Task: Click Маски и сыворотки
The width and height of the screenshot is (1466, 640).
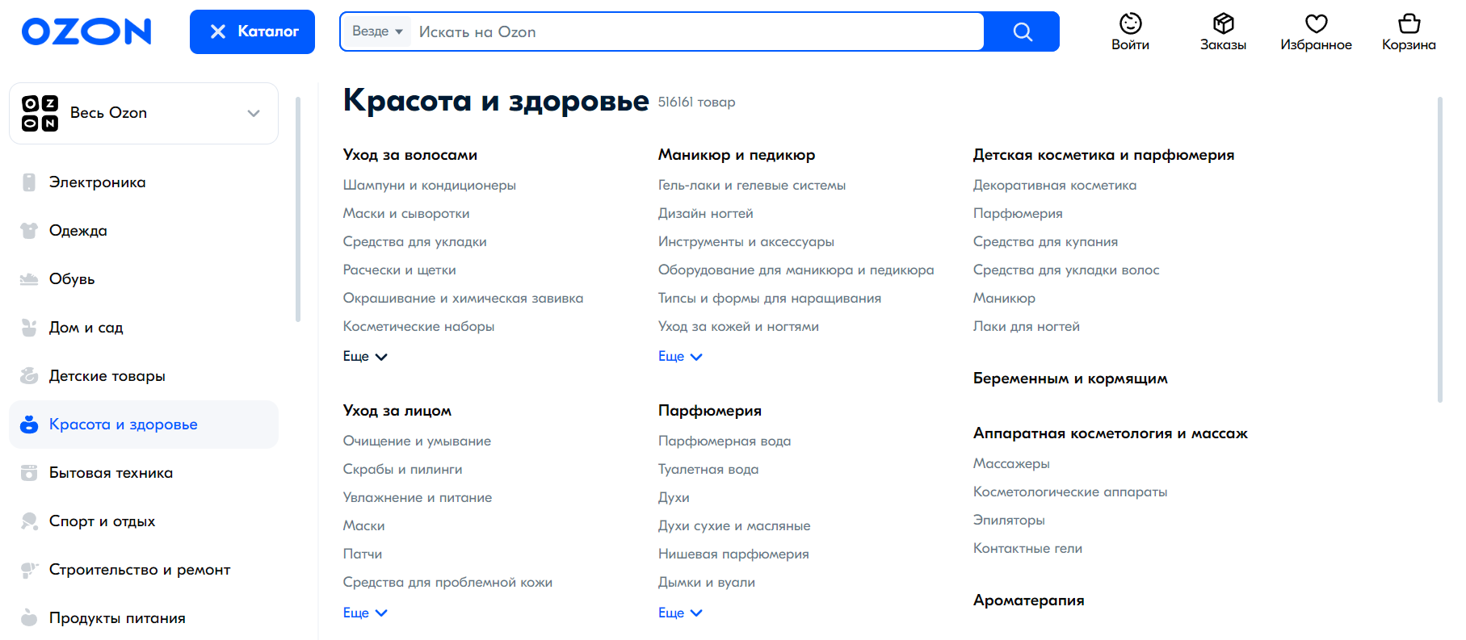Action: (x=406, y=214)
